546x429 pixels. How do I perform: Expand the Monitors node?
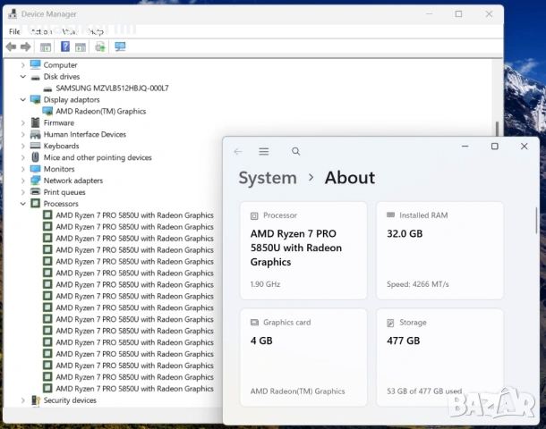pyautogui.click(x=23, y=169)
